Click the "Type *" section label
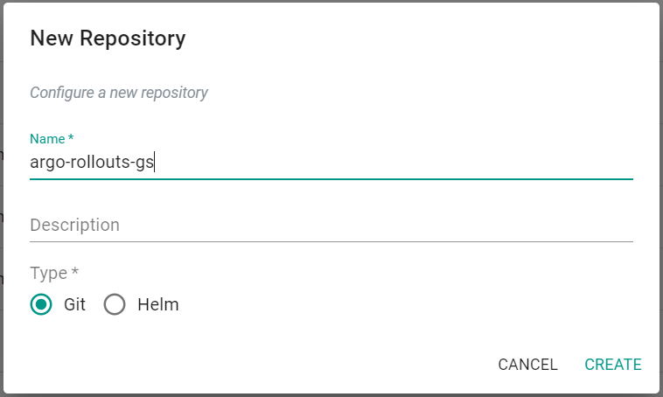This screenshot has height=397, width=663. tap(54, 273)
